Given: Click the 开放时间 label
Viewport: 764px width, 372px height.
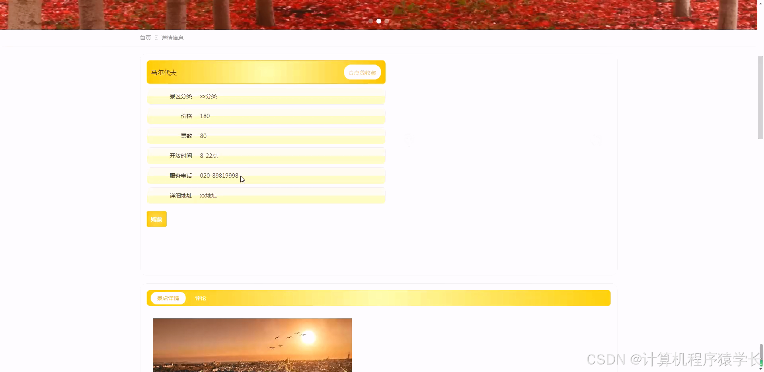Looking at the screenshot, I should click(181, 156).
